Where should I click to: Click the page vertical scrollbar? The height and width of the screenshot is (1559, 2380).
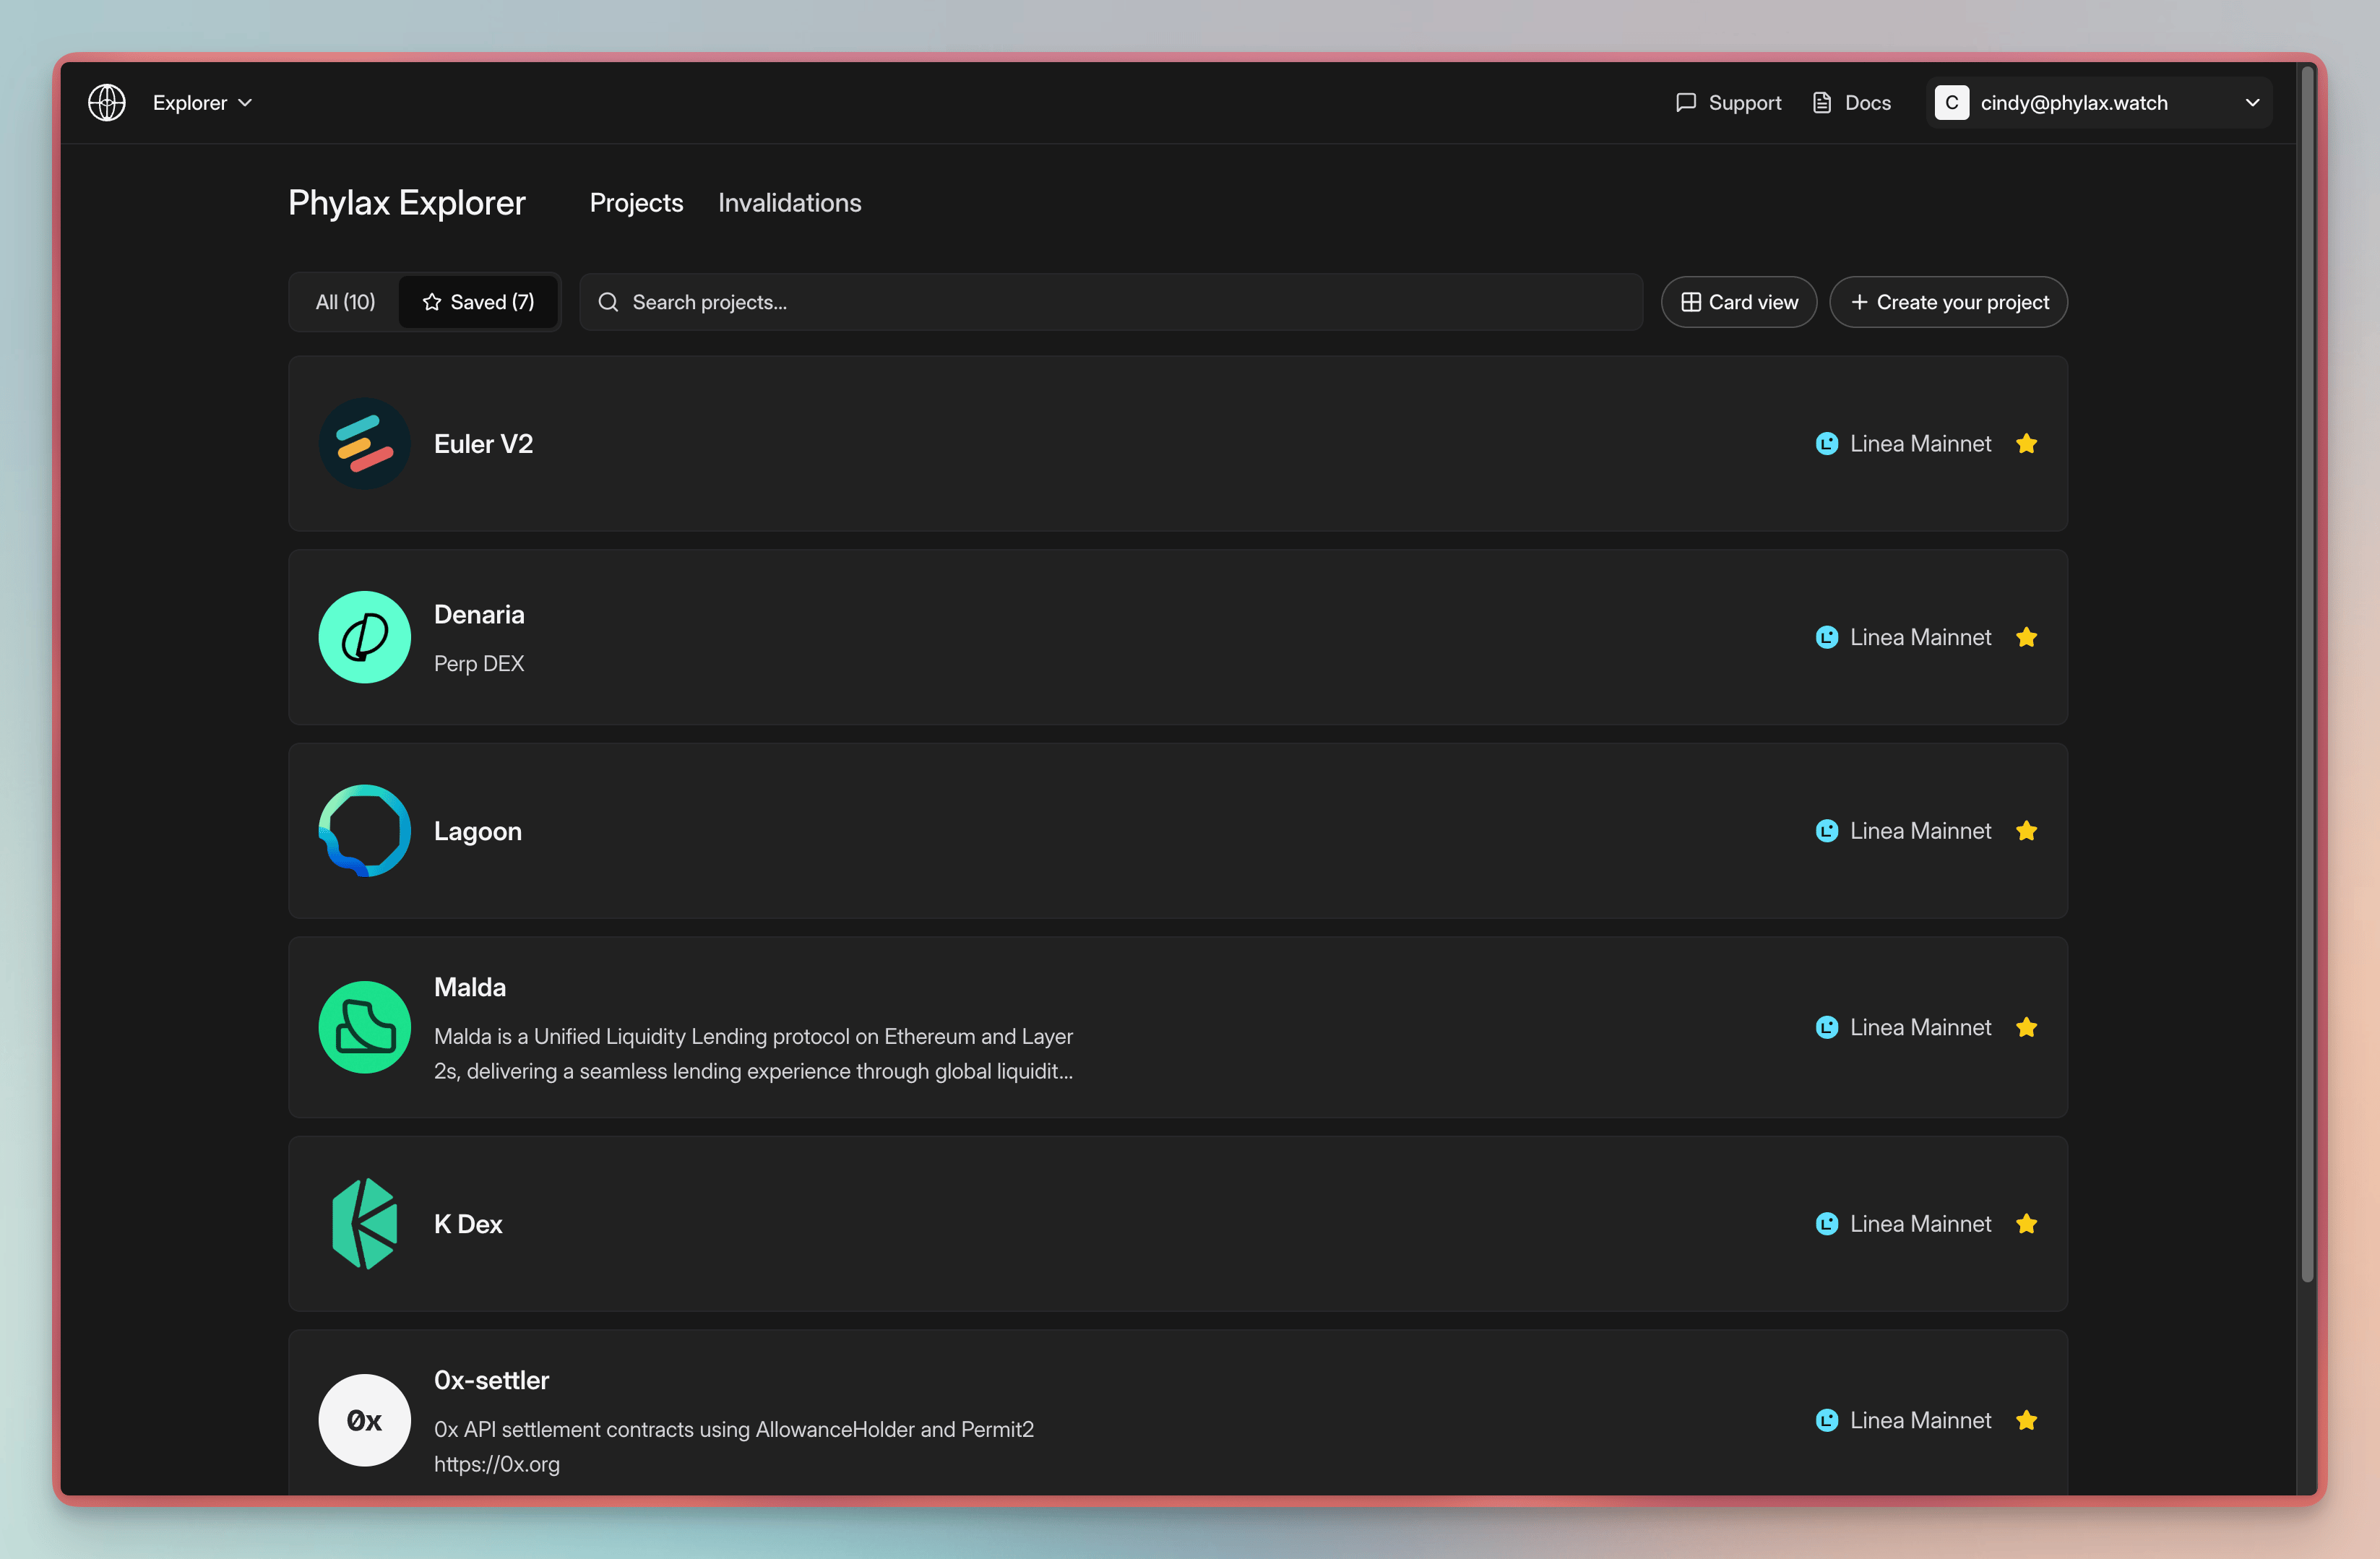pyautogui.click(x=2307, y=673)
